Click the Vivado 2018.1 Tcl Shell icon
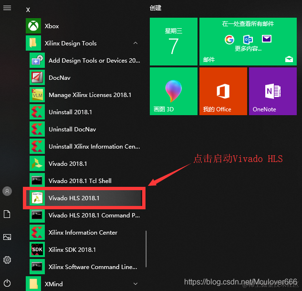The width and height of the screenshot is (302, 291). (37, 181)
